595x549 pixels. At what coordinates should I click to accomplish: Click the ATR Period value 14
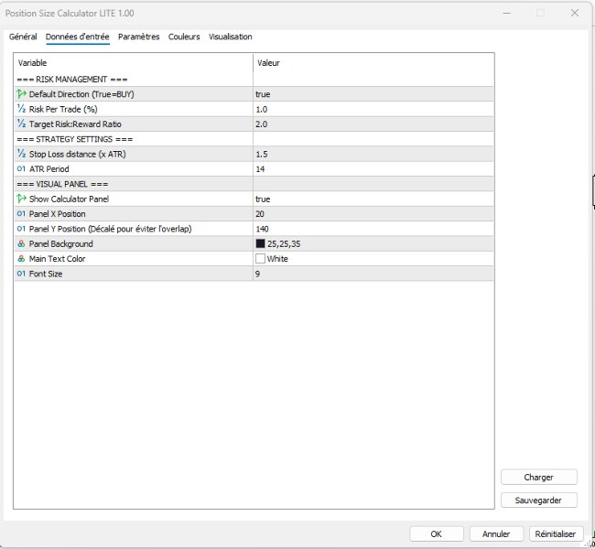(260, 169)
